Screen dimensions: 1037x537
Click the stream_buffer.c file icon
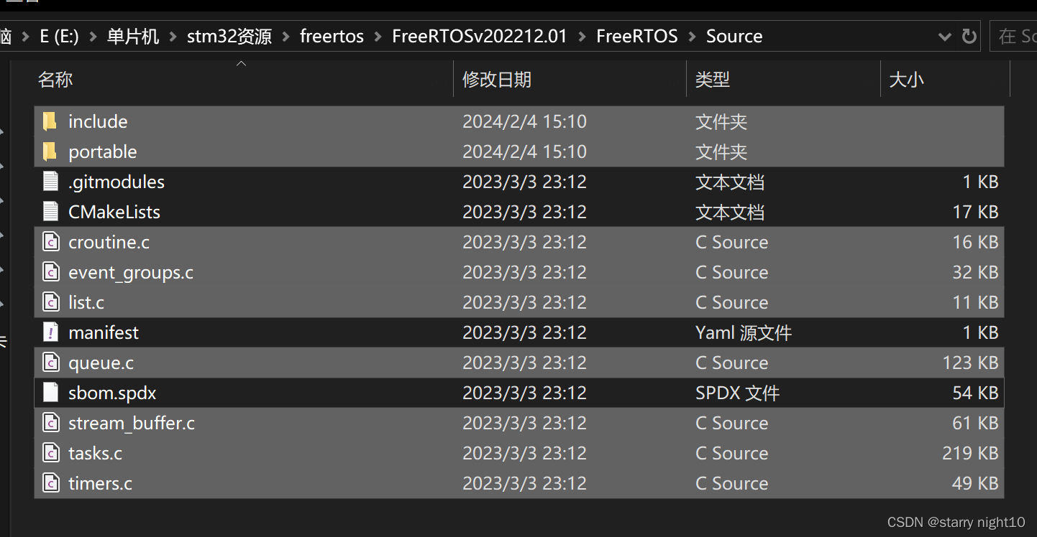pyautogui.click(x=50, y=423)
